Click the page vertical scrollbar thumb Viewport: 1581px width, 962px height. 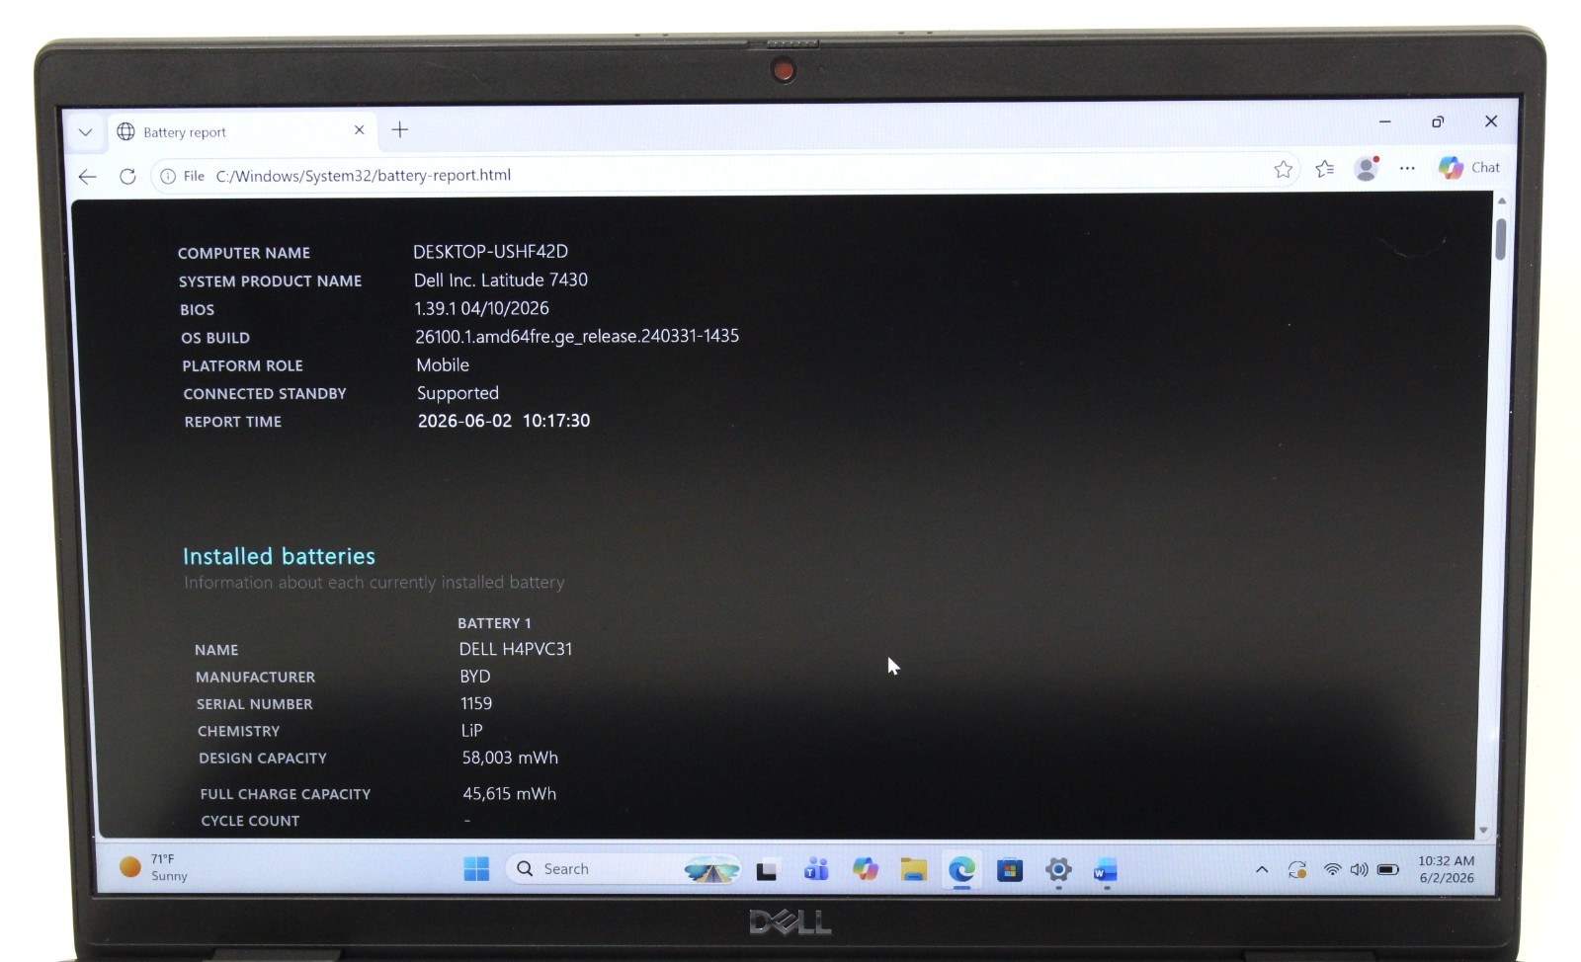pyautogui.click(x=1500, y=239)
